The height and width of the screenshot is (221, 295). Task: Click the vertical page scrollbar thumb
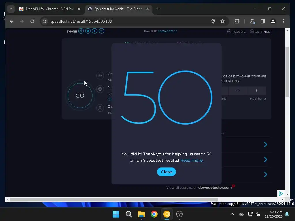tap(287, 72)
